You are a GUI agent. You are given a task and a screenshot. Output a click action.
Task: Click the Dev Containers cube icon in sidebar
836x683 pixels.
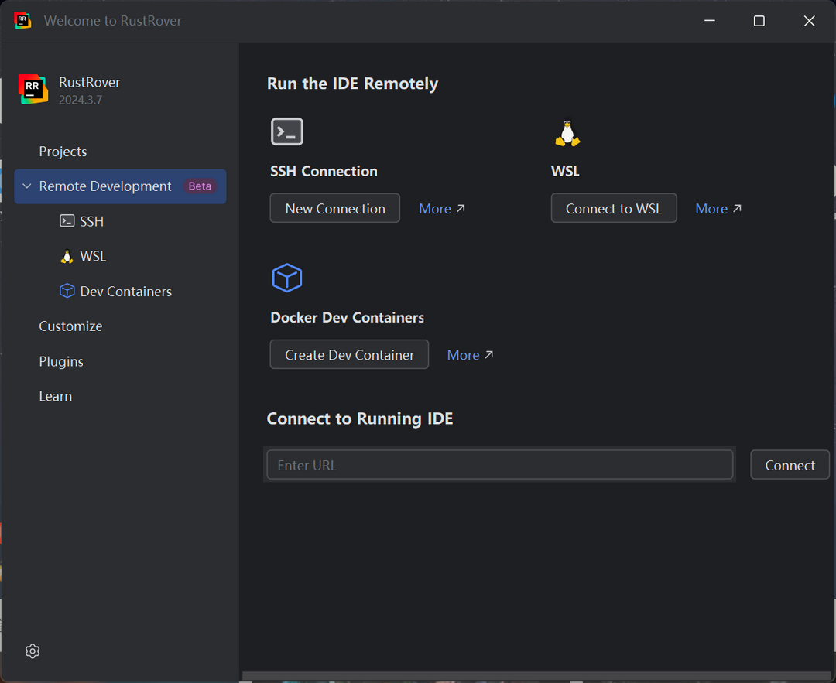click(67, 292)
